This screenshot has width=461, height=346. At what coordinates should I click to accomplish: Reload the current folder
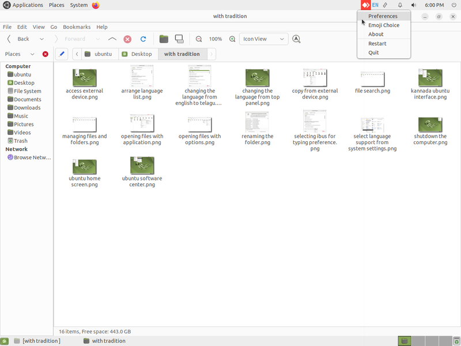tap(143, 39)
